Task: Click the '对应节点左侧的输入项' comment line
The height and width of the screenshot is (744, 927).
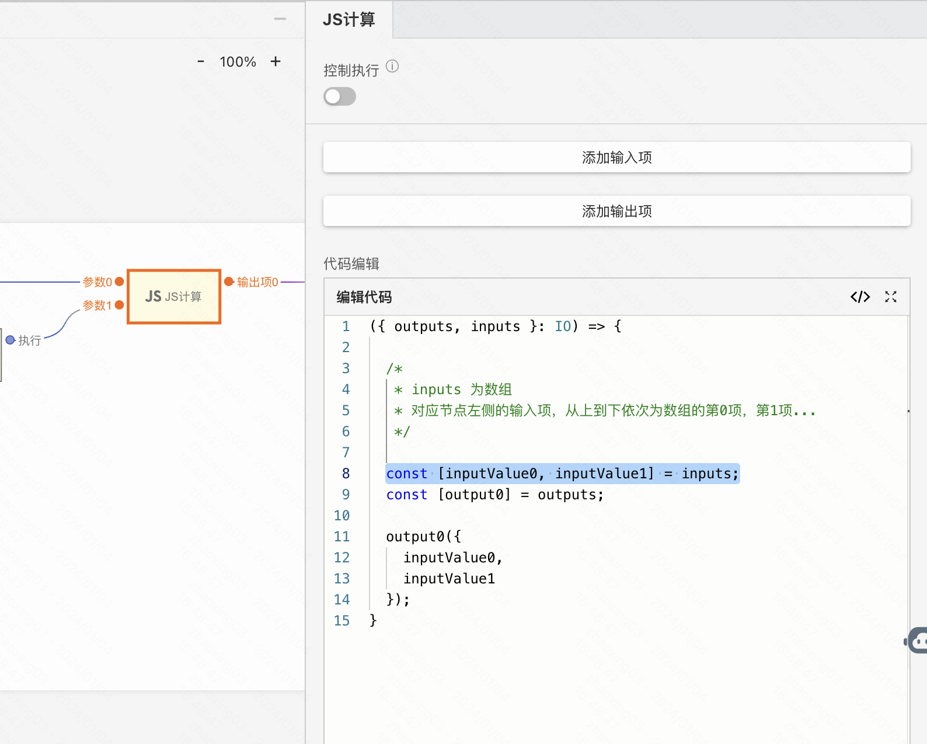Action: coord(605,411)
